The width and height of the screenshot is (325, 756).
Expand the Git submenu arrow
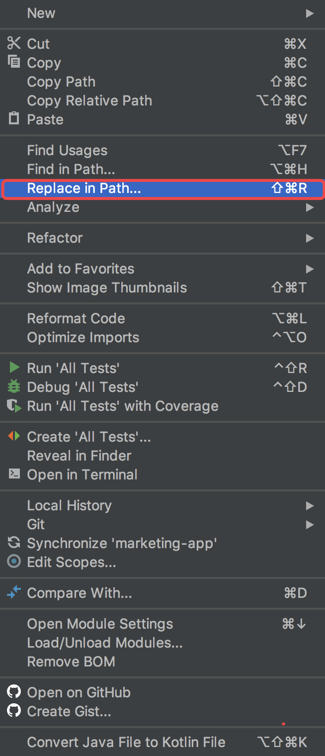310,525
